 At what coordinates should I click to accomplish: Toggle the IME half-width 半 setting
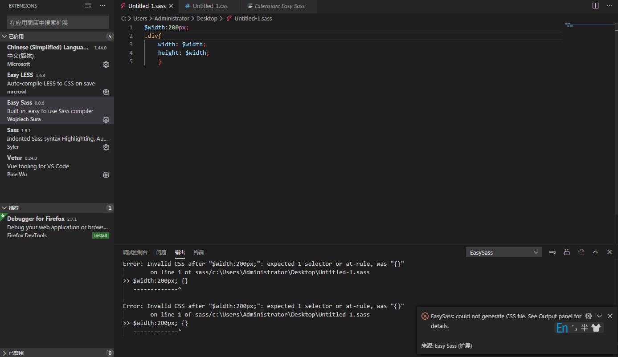point(585,328)
